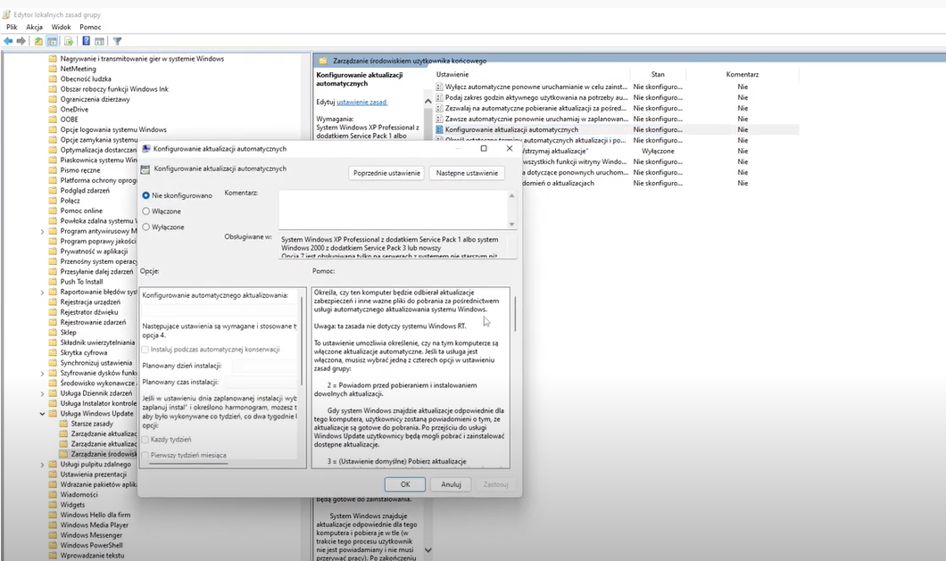This screenshot has width=946, height=561.
Task: Click the folder icon next to Sklep
Action: [53, 333]
